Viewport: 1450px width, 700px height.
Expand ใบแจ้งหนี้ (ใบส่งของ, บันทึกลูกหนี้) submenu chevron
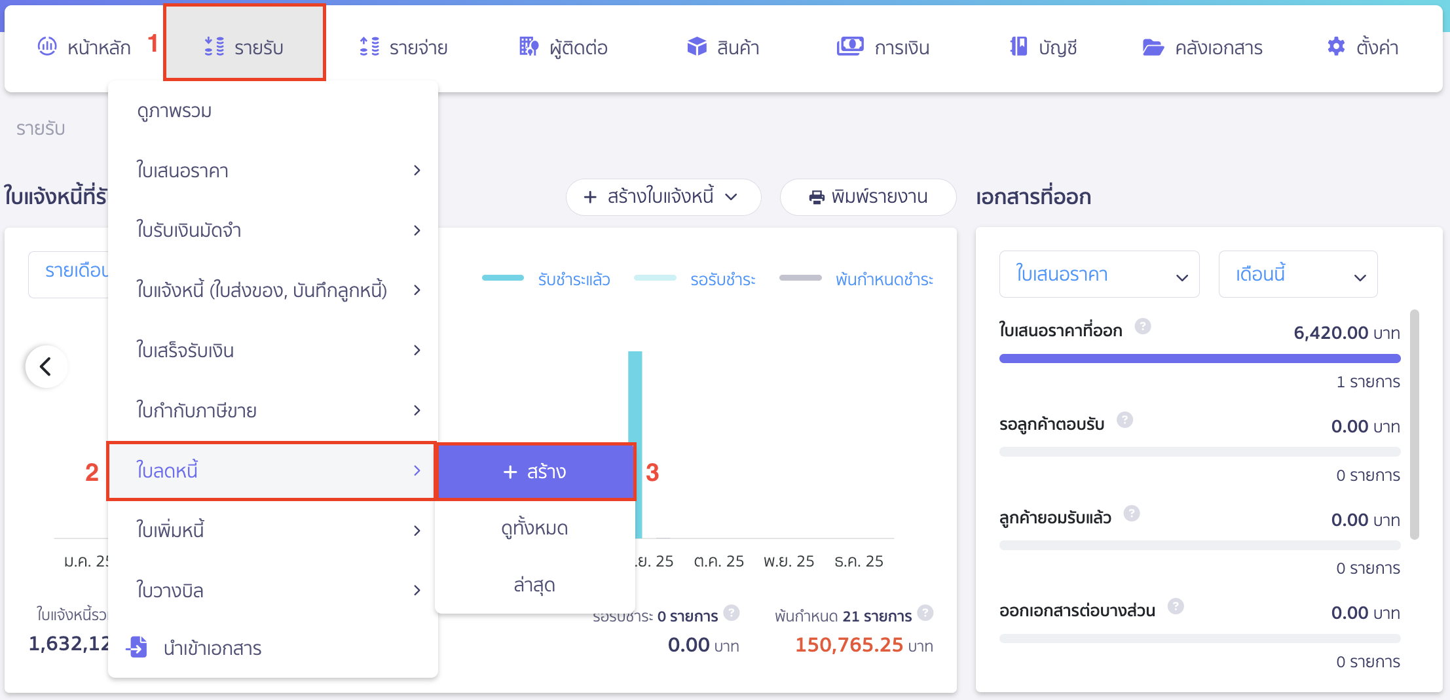click(417, 290)
